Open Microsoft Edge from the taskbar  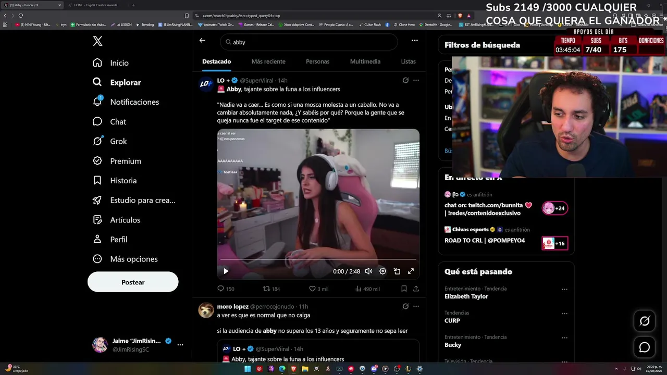pyautogui.click(x=282, y=369)
